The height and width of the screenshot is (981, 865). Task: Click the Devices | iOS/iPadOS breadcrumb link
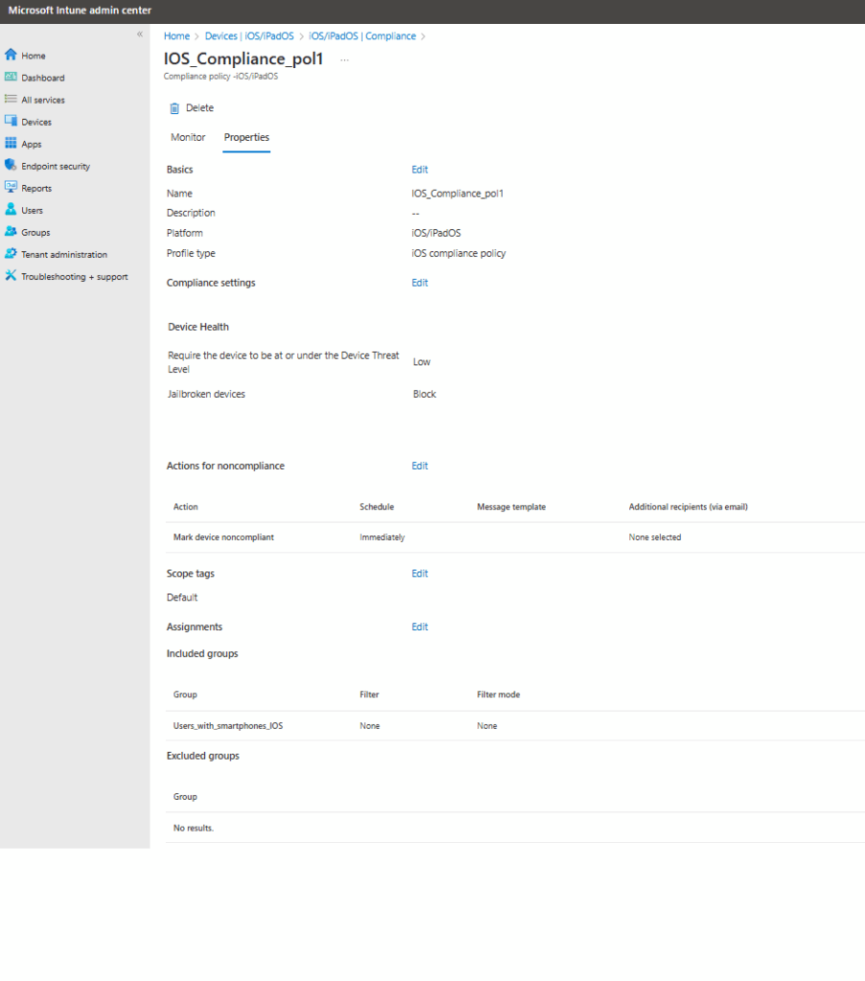pos(249,36)
